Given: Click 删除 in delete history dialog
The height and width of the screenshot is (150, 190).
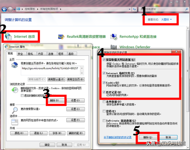Looking at the screenshot, I should [148, 137].
